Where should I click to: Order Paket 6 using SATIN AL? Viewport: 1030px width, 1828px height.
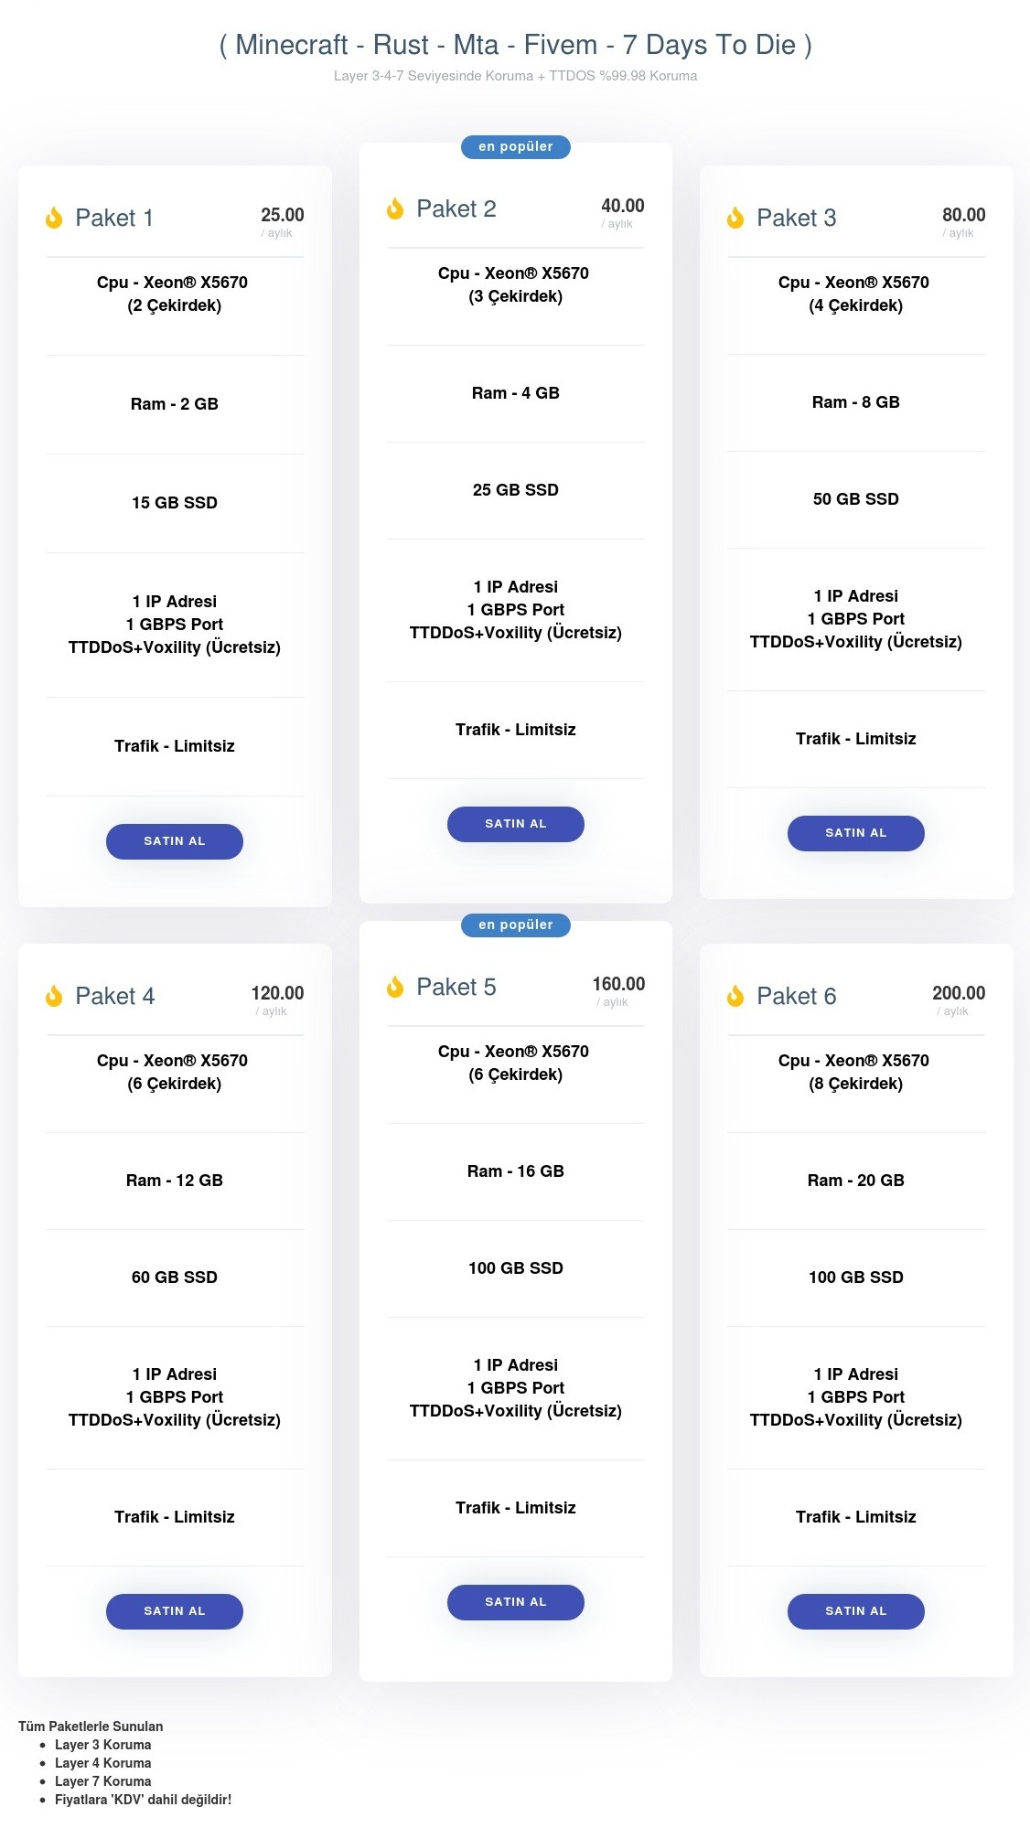pyautogui.click(x=855, y=1611)
